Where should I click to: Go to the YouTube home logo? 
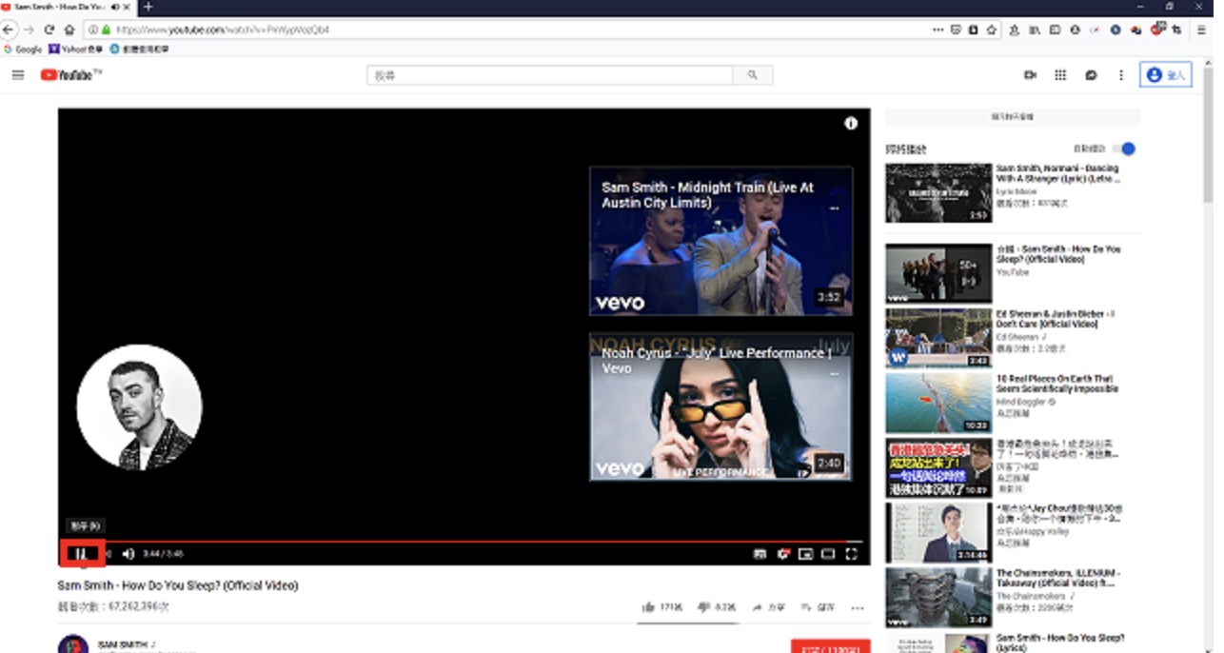click(70, 75)
